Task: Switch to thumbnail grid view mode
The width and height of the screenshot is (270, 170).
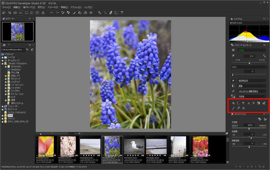Action: point(15,13)
